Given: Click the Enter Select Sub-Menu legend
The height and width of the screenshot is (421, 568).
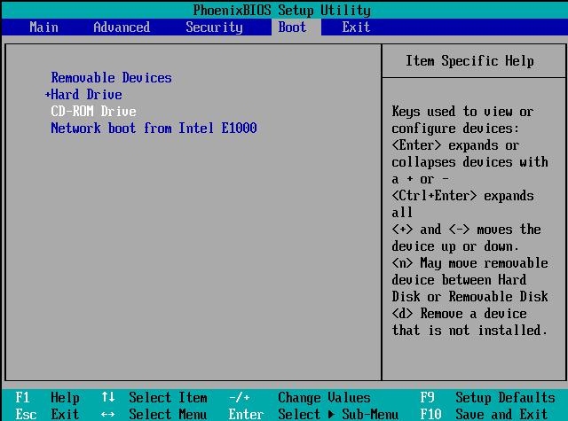Looking at the screenshot, I should coord(313,414).
